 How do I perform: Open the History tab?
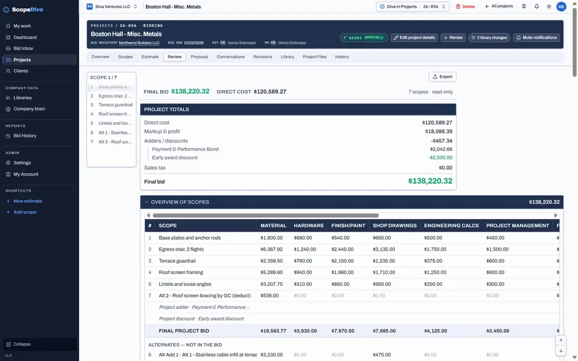click(x=342, y=57)
